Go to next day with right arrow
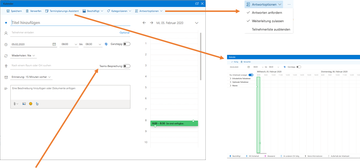Viewport: 360px width, 168px height. coord(151,23)
